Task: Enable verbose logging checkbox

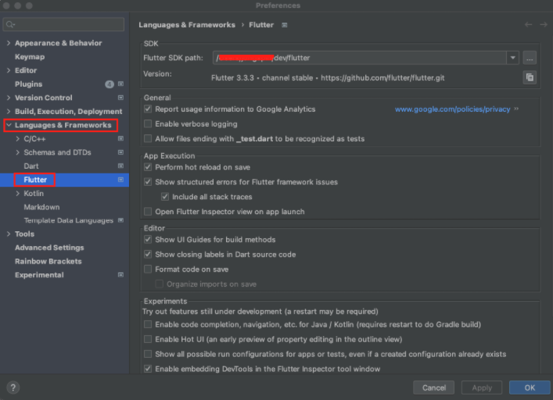Action: click(148, 124)
